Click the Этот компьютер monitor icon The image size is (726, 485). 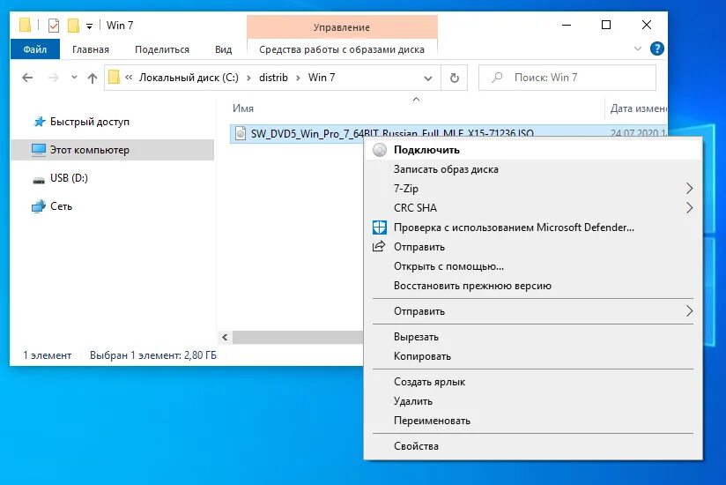tap(39, 150)
